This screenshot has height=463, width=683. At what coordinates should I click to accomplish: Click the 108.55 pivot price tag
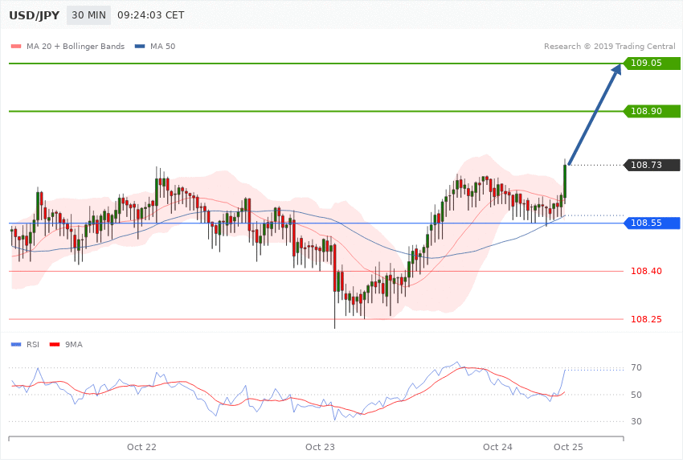[x=651, y=223]
